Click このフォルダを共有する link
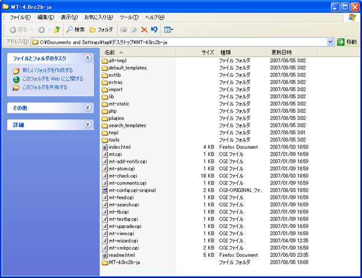The width and height of the screenshot is (362, 278). [45, 87]
